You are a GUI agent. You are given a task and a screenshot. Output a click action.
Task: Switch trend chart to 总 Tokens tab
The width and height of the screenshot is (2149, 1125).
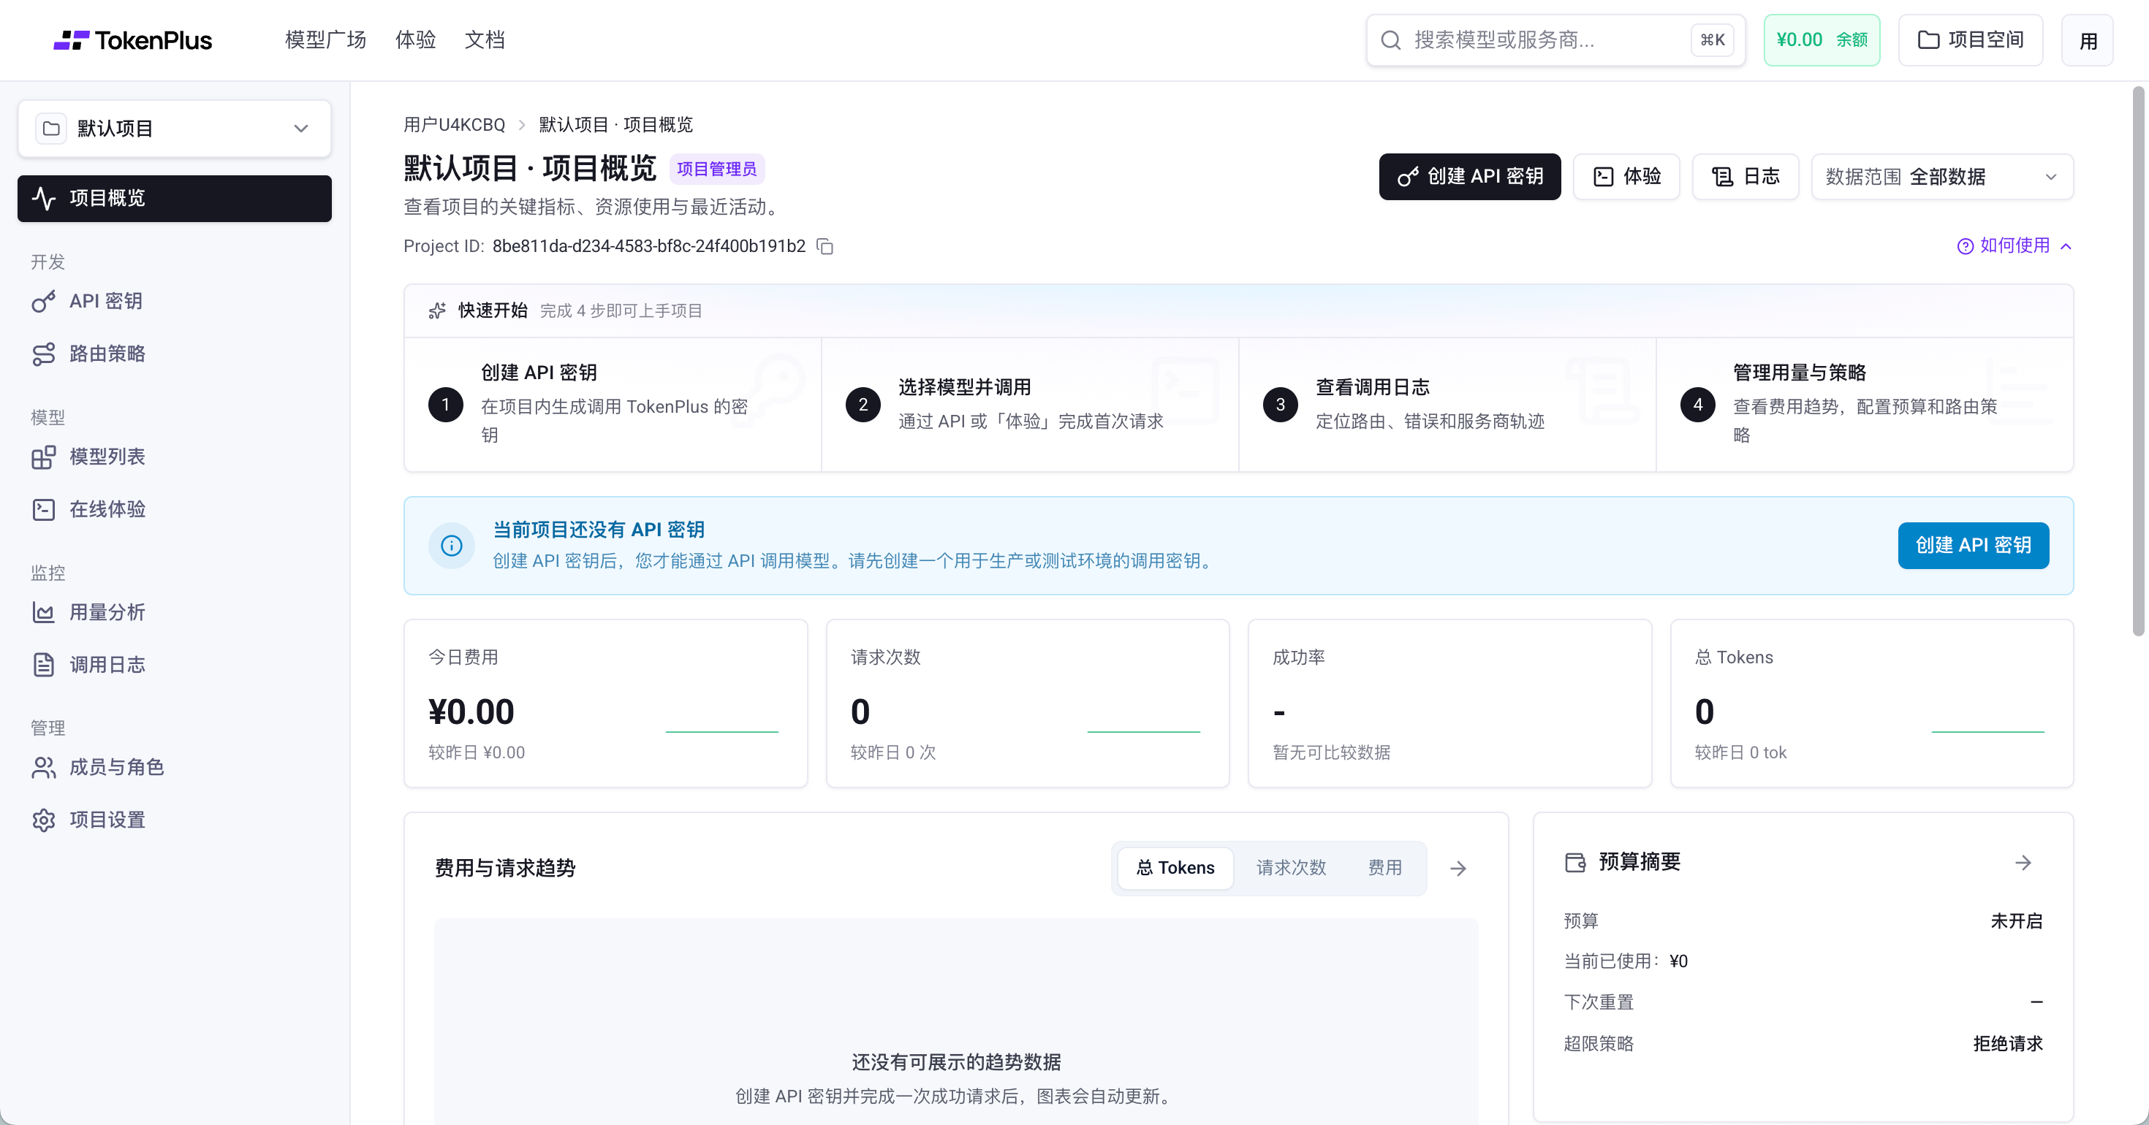1175,868
